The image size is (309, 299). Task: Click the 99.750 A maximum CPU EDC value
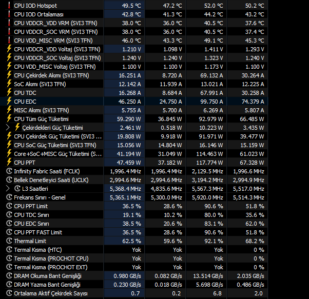pos(210,102)
